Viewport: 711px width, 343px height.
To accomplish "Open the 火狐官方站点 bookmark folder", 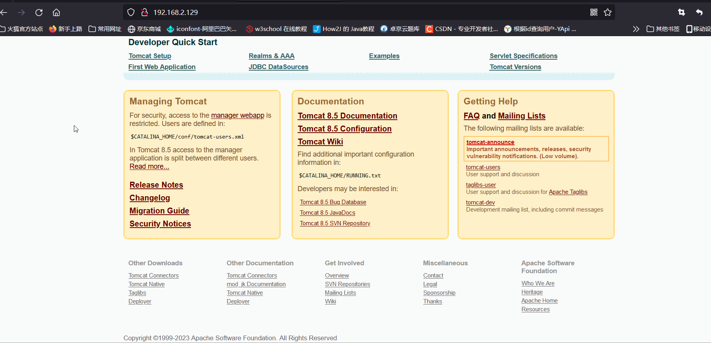I will pos(22,29).
